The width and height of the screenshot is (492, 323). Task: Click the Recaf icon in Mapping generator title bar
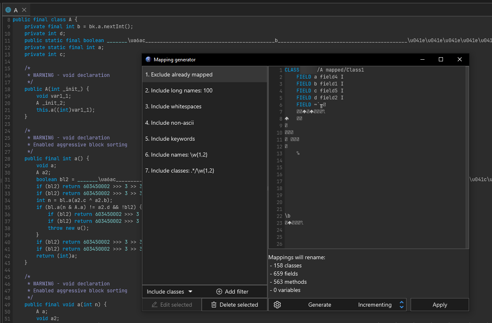pyautogui.click(x=148, y=59)
